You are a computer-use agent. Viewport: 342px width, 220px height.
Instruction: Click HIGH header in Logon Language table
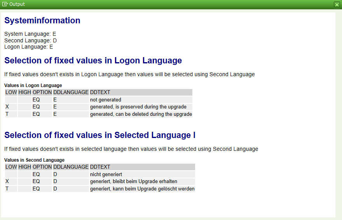tap(24, 92)
